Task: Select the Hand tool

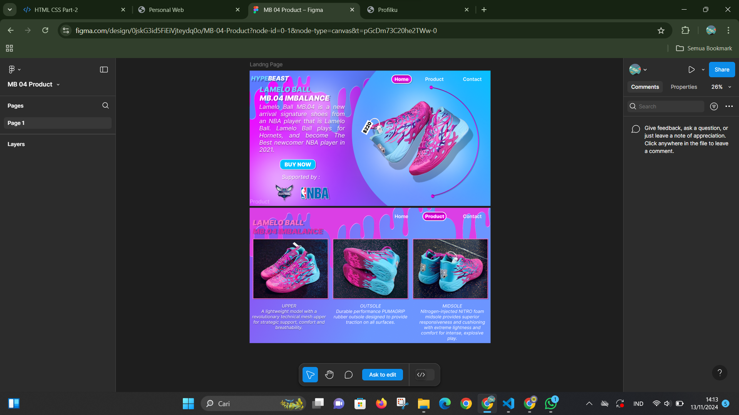Action: (329, 375)
